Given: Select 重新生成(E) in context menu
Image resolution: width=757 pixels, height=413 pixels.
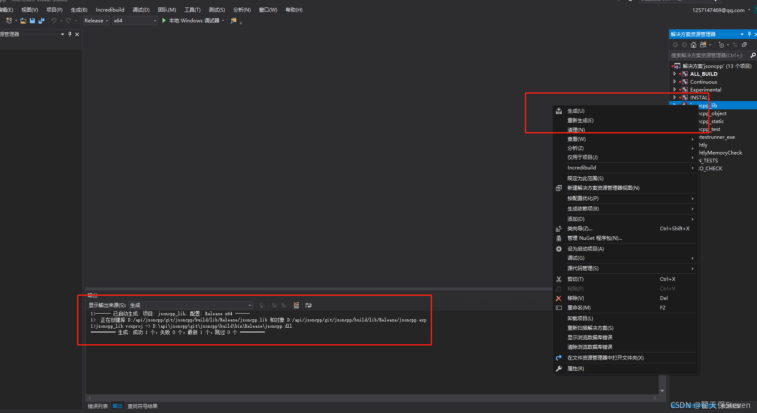Looking at the screenshot, I should [x=626, y=121].
